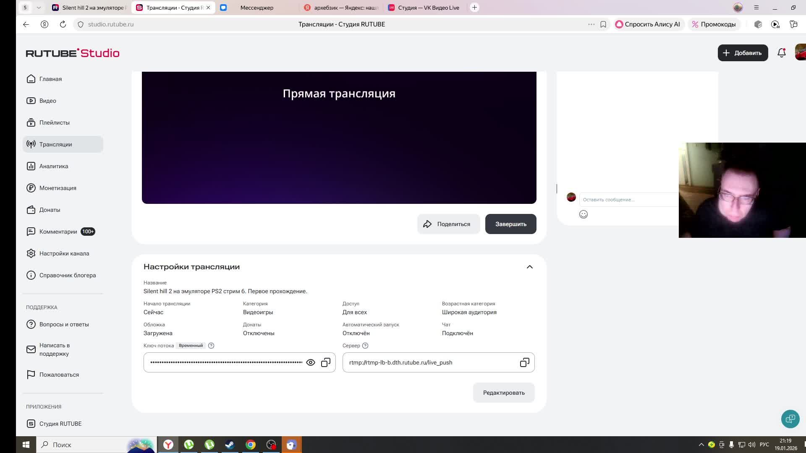The height and width of the screenshot is (453, 806).
Task: Click the server help question icon
Action: coord(365,346)
